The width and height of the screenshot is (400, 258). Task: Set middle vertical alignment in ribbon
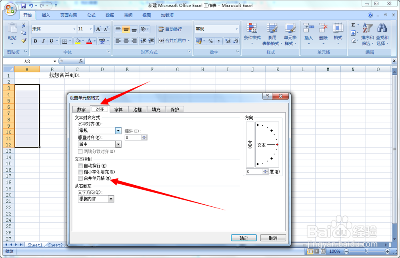pyautogui.click(x=126, y=29)
